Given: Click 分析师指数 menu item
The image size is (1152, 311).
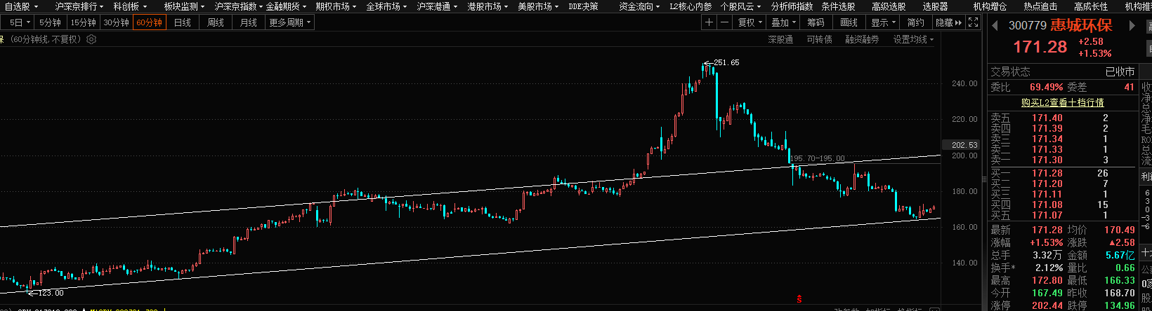Looking at the screenshot, I should click(x=792, y=6).
